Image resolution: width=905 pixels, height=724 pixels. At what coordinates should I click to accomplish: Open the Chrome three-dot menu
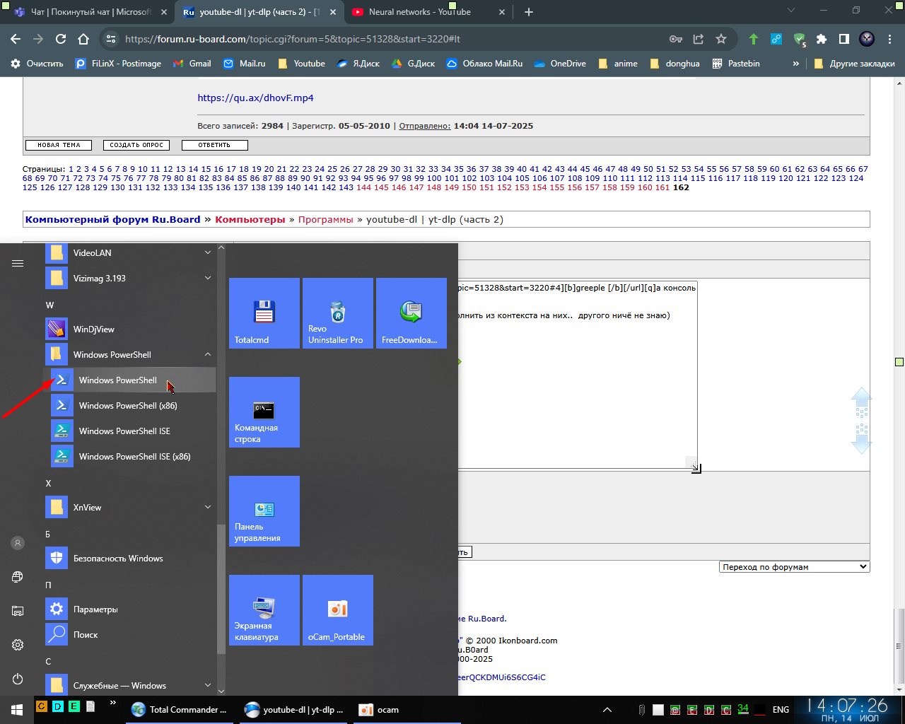(x=890, y=39)
